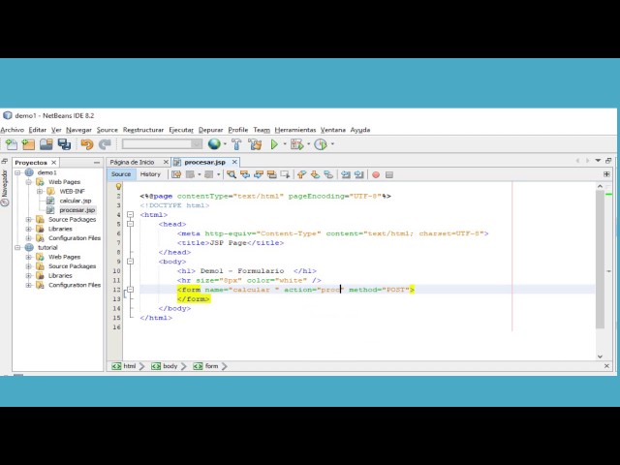Click Find Previous Occurrence icon
The image size is (620, 465).
point(245,174)
